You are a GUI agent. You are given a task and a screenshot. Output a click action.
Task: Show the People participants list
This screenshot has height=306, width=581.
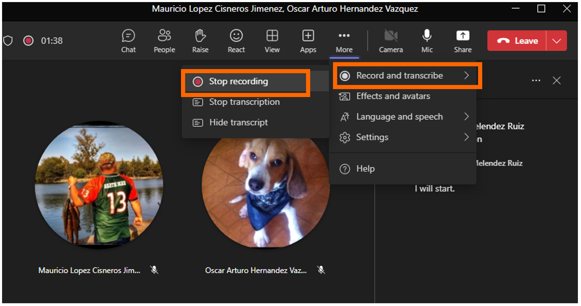(164, 41)
